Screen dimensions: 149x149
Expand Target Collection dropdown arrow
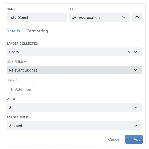click(x=136, y=52)
